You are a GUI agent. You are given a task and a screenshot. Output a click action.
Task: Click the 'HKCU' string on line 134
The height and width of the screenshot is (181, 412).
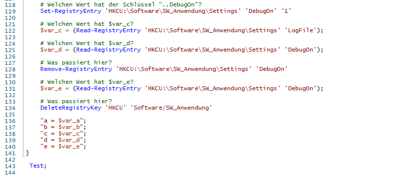coord(116,108)
